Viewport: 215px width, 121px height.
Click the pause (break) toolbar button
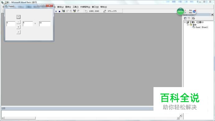click(x=56, y=11)
